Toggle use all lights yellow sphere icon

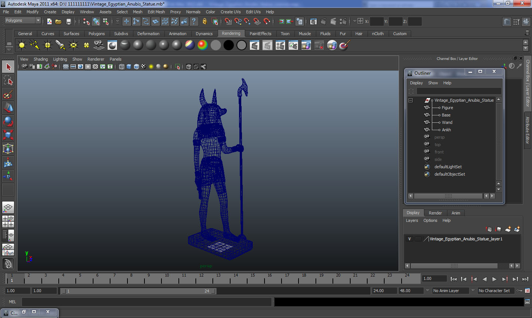pos(151,67)
